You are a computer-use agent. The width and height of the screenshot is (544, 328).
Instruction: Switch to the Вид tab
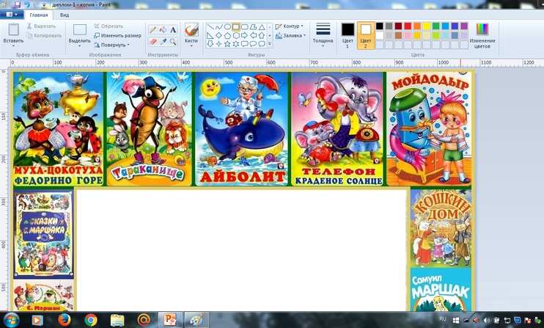pyautogui.click(x=65, y=14)
